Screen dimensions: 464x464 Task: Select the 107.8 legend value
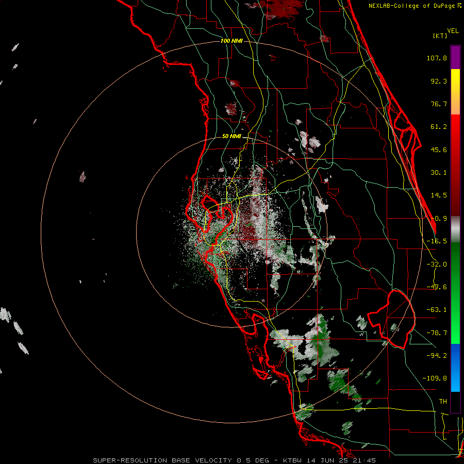(x=437, y=58)
